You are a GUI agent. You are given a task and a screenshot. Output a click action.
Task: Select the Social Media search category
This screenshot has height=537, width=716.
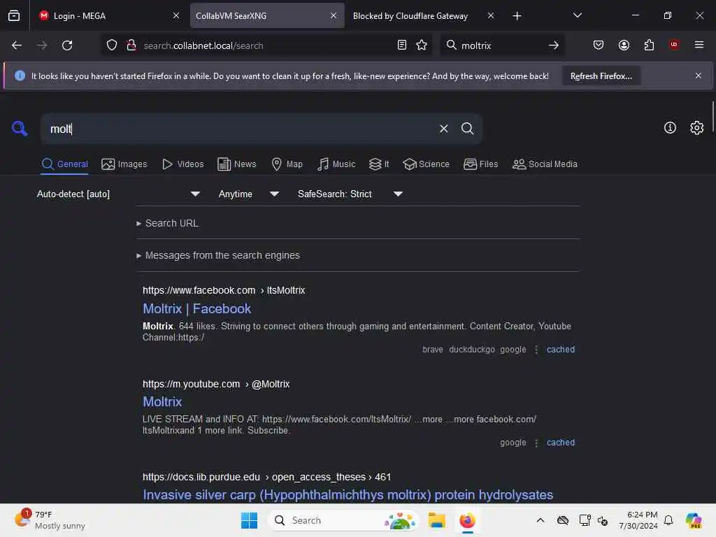tap(545, 164)
